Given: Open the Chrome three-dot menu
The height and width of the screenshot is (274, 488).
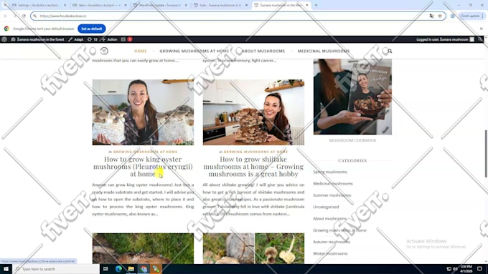Looking at the screenshot, I should (483, 16).
